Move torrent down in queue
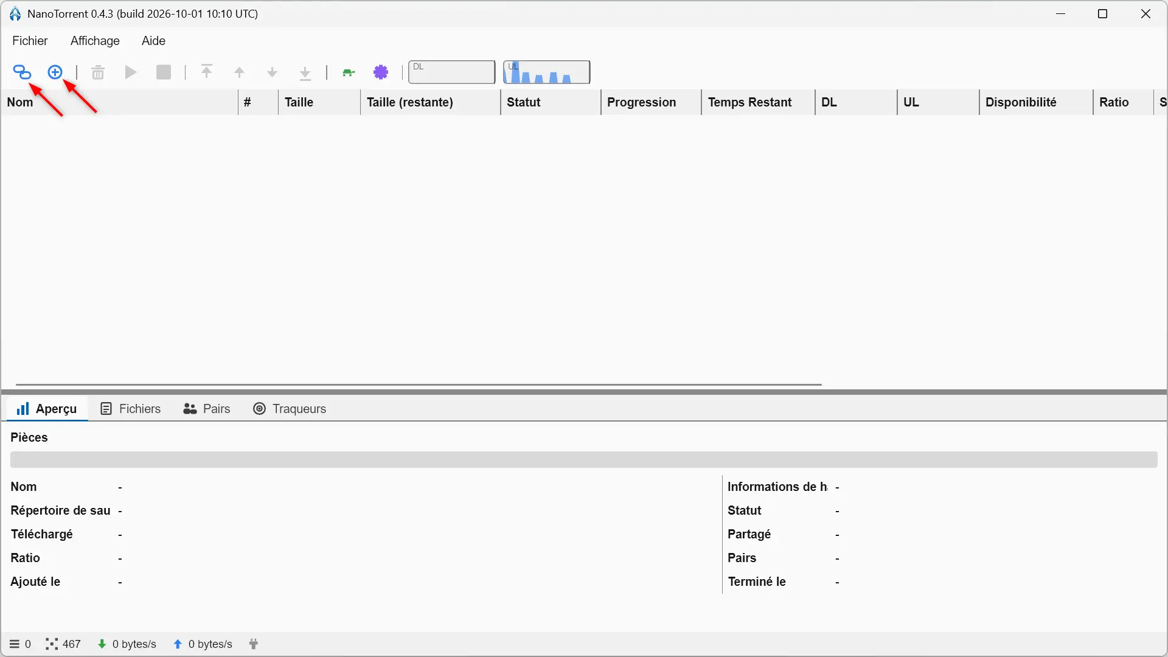 pos(273,73)
